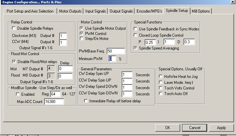Enable Disable Spindle Relays checkbox
This screenshot has width=236, height=136.
(x=14, y=28)
